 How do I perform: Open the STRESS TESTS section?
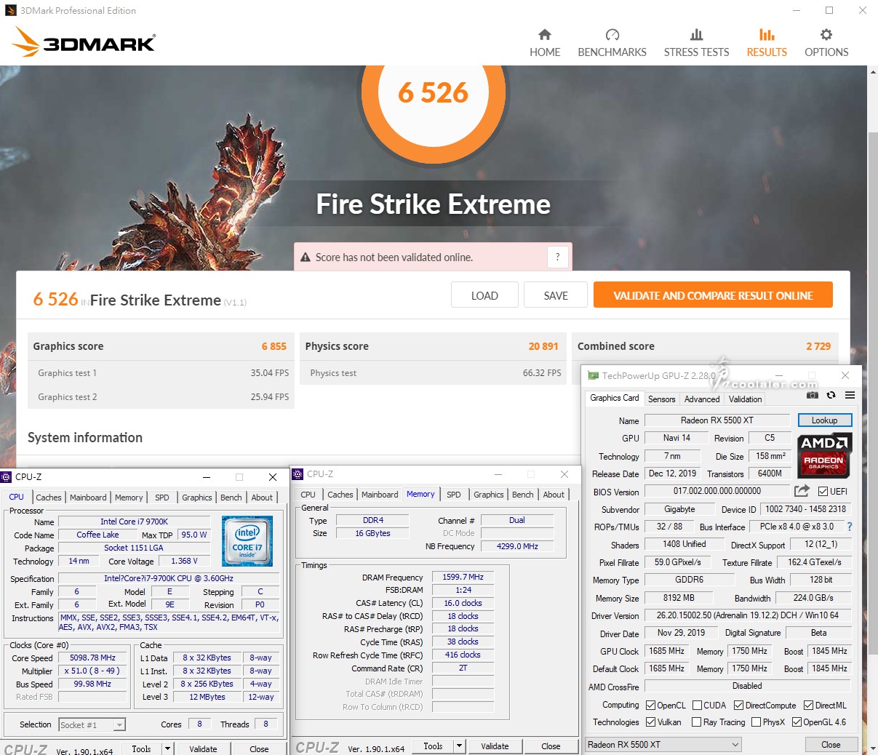(x=696, y=43)
